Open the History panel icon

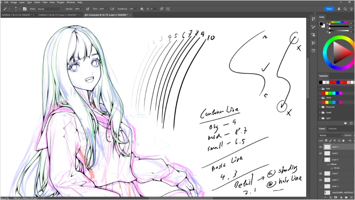314,19
